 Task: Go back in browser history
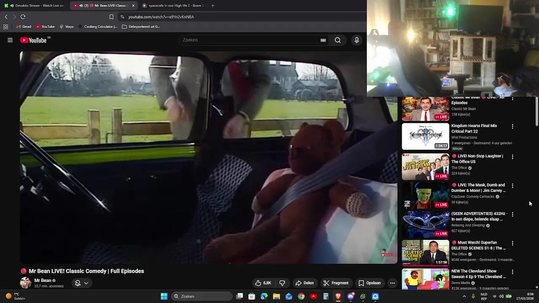coord(6,17)
